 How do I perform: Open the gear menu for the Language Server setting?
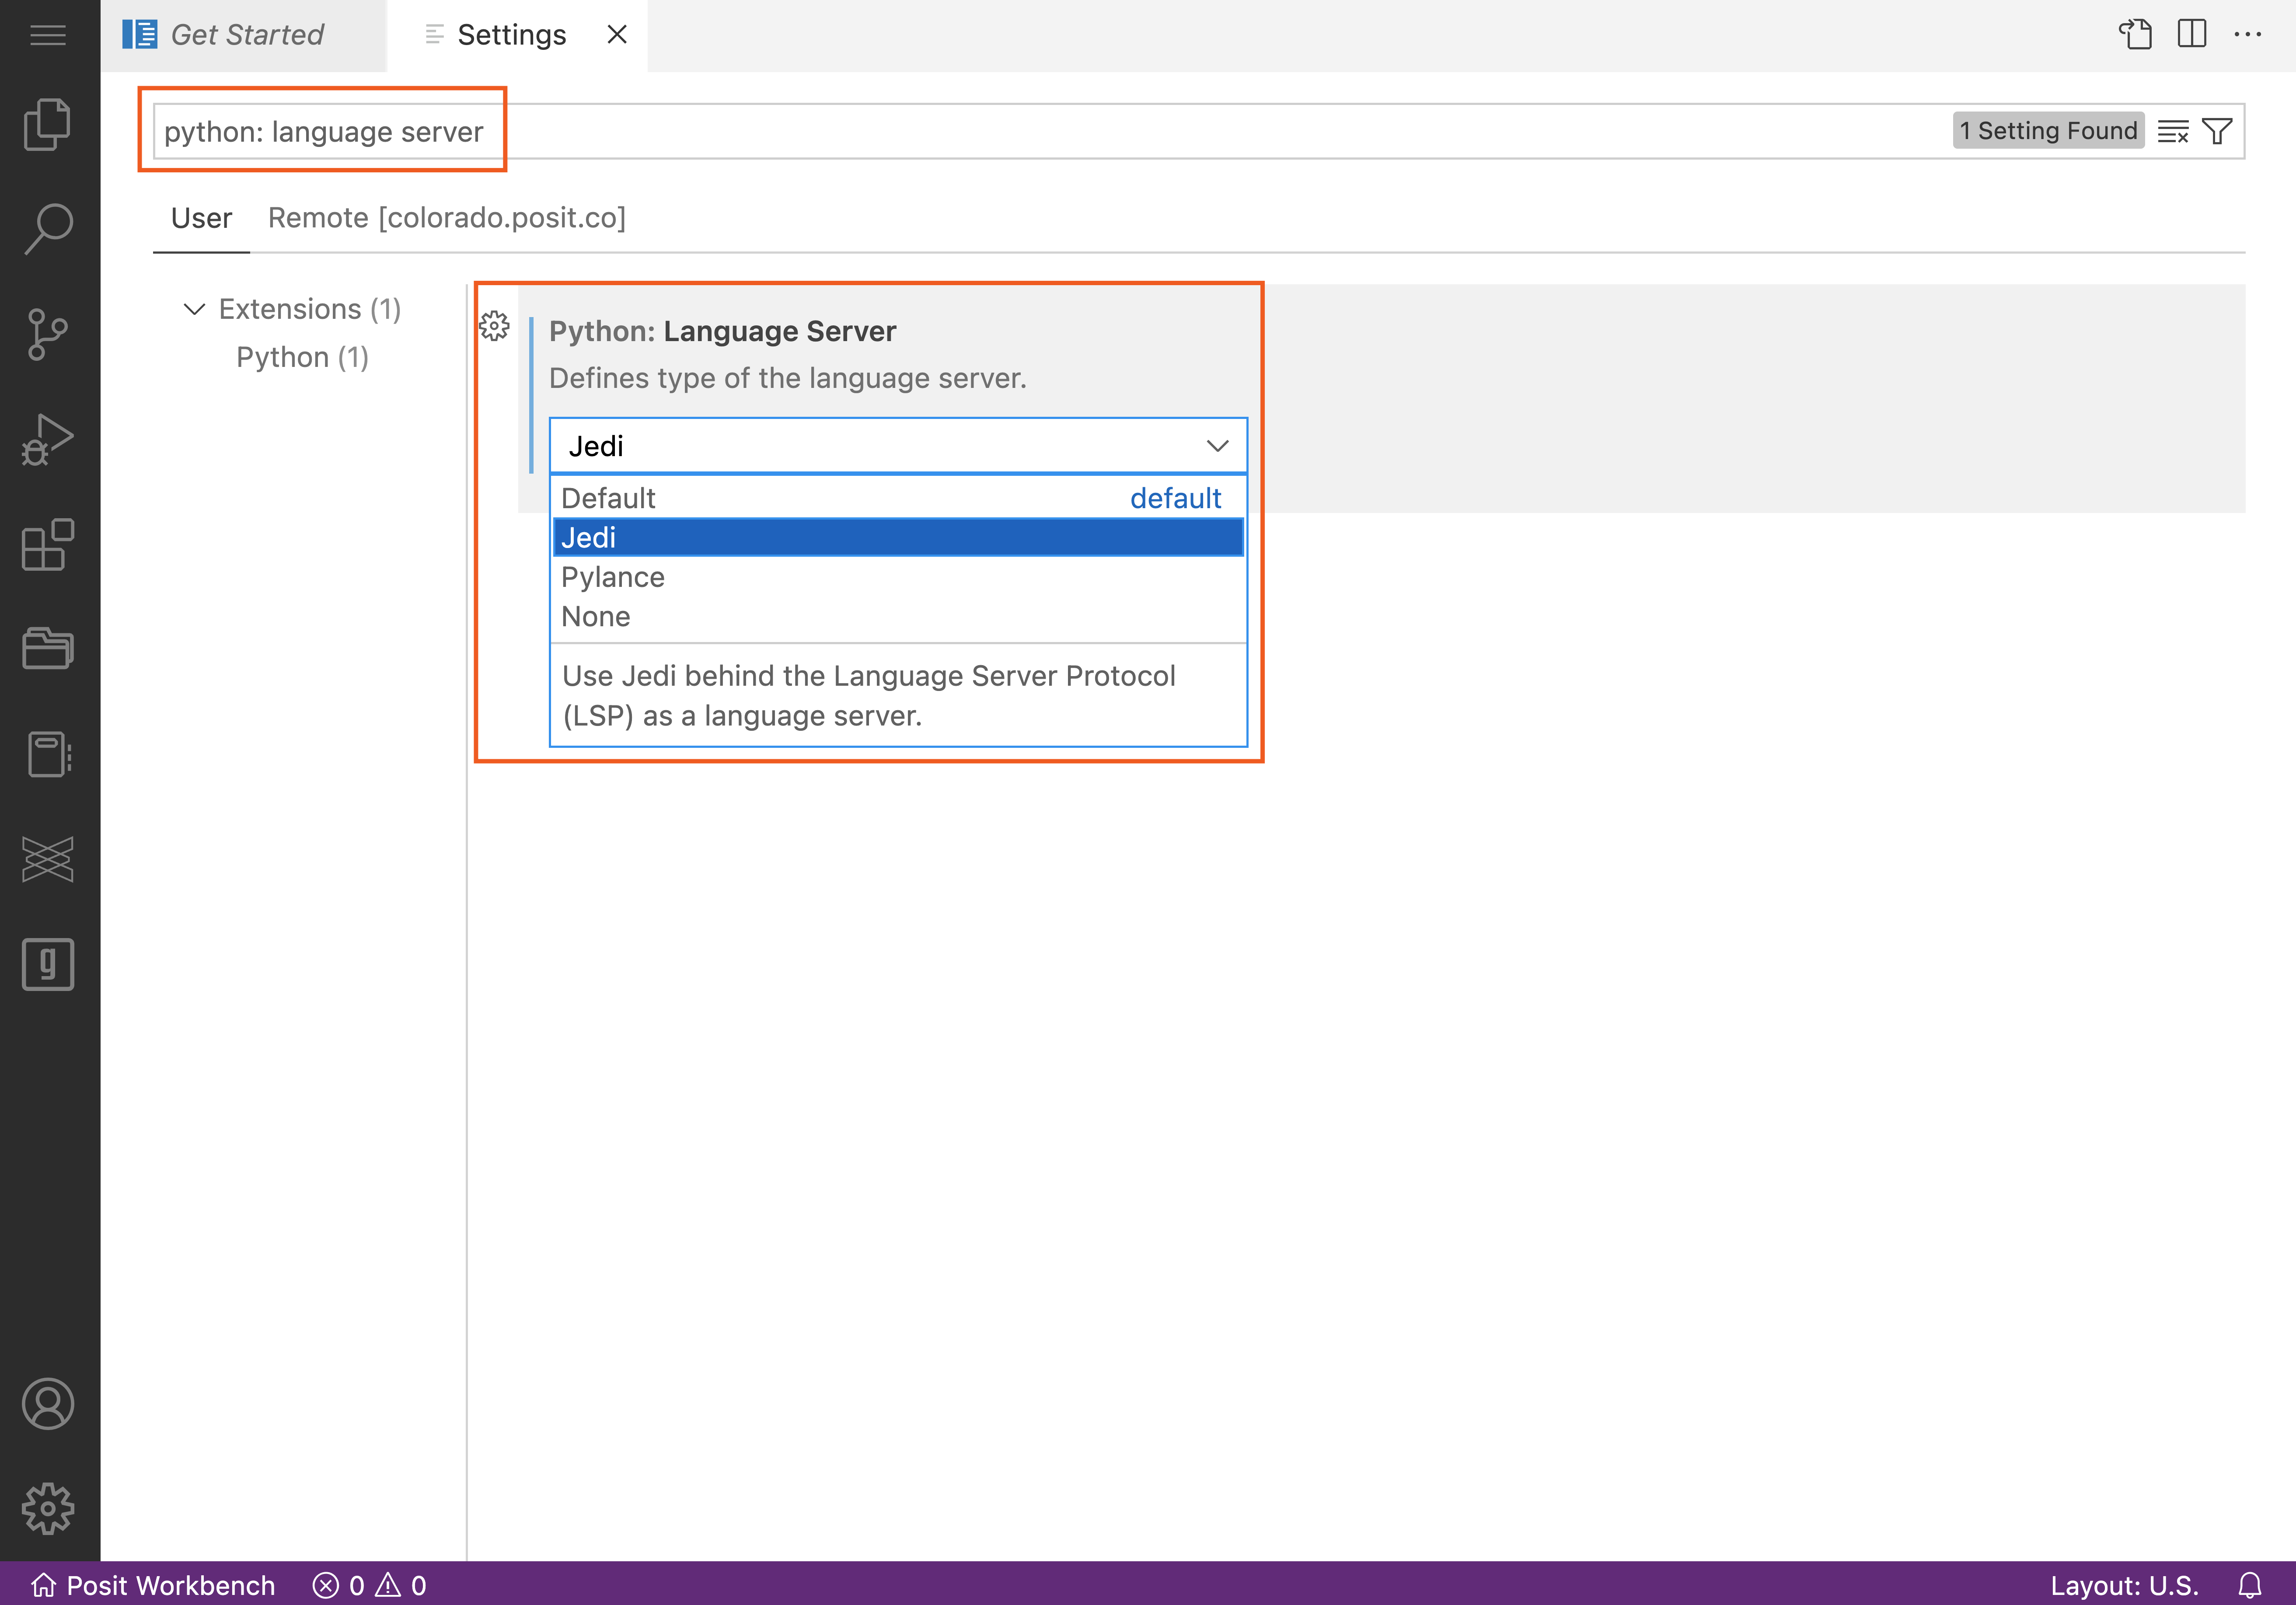(x=494, y=326)
